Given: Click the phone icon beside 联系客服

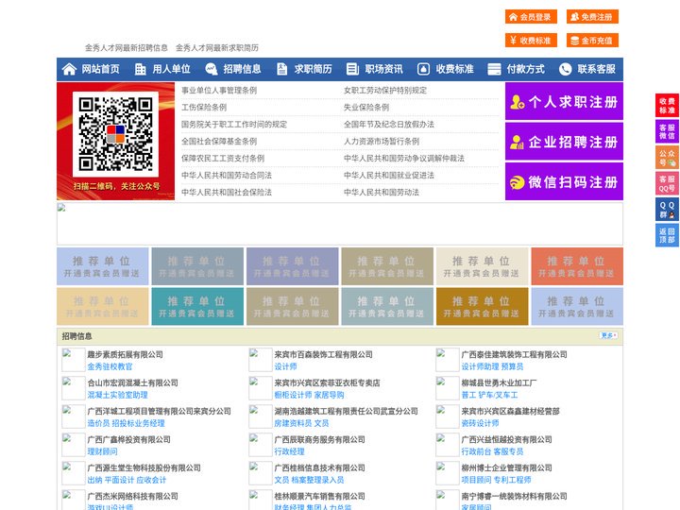Looking at the screenshot, I should pos(565,69).
